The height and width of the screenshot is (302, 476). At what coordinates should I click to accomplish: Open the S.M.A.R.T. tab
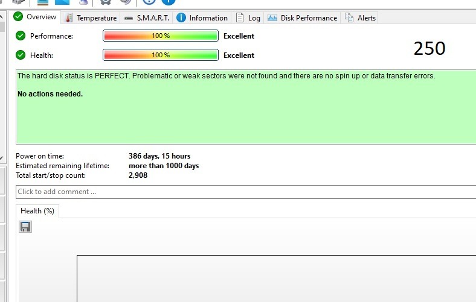pos(146,17)
